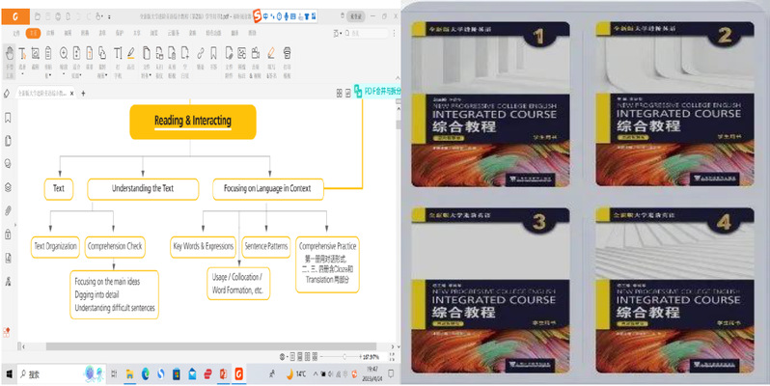Image resolution: width=770 pixels, height=386 pixels.
Task: Click the vertical scrollbar of the document
Action: (398, 124)
